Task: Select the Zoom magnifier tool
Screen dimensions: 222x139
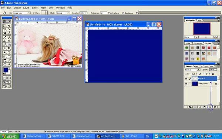Action: 9,64
